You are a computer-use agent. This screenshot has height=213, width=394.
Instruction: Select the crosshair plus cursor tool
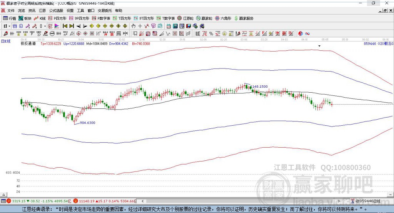[x=140, y=26]
